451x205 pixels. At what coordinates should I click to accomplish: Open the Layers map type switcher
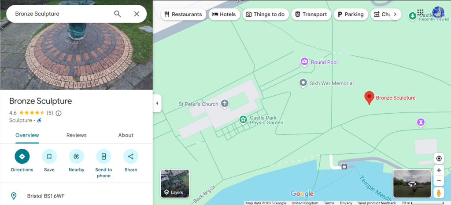click(175, 183)
